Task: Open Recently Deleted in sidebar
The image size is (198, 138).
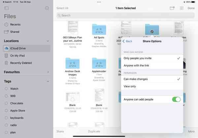Action: [x=21, y=63]
